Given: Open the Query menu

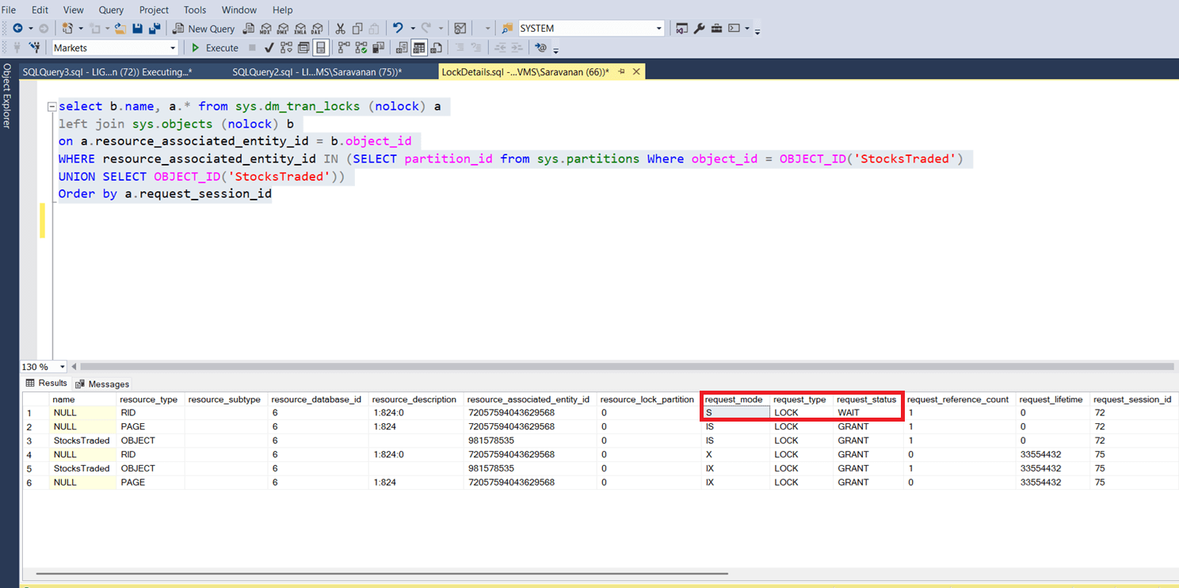Looking at the screenshot, I should [111, 10].
